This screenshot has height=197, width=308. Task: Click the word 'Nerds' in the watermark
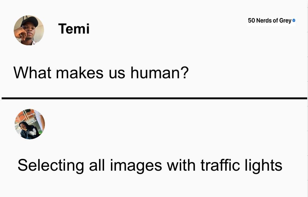264,20
